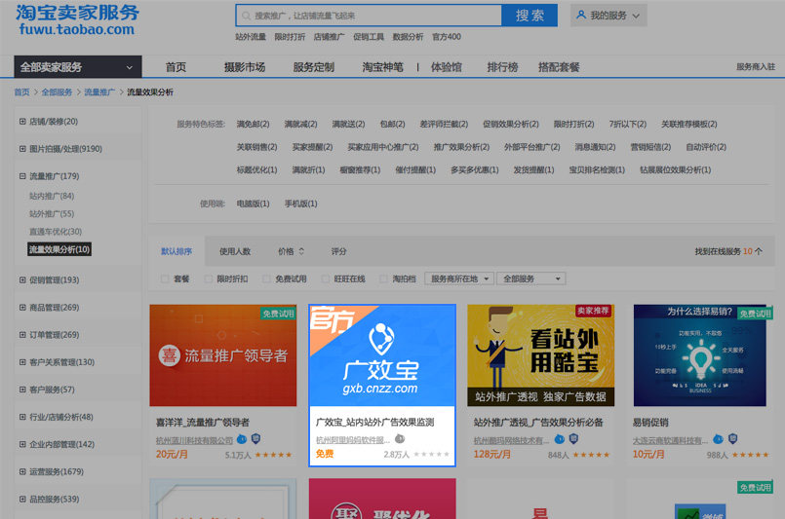Click the 电脑版(1) platform filter

click(x=253, y=204)
